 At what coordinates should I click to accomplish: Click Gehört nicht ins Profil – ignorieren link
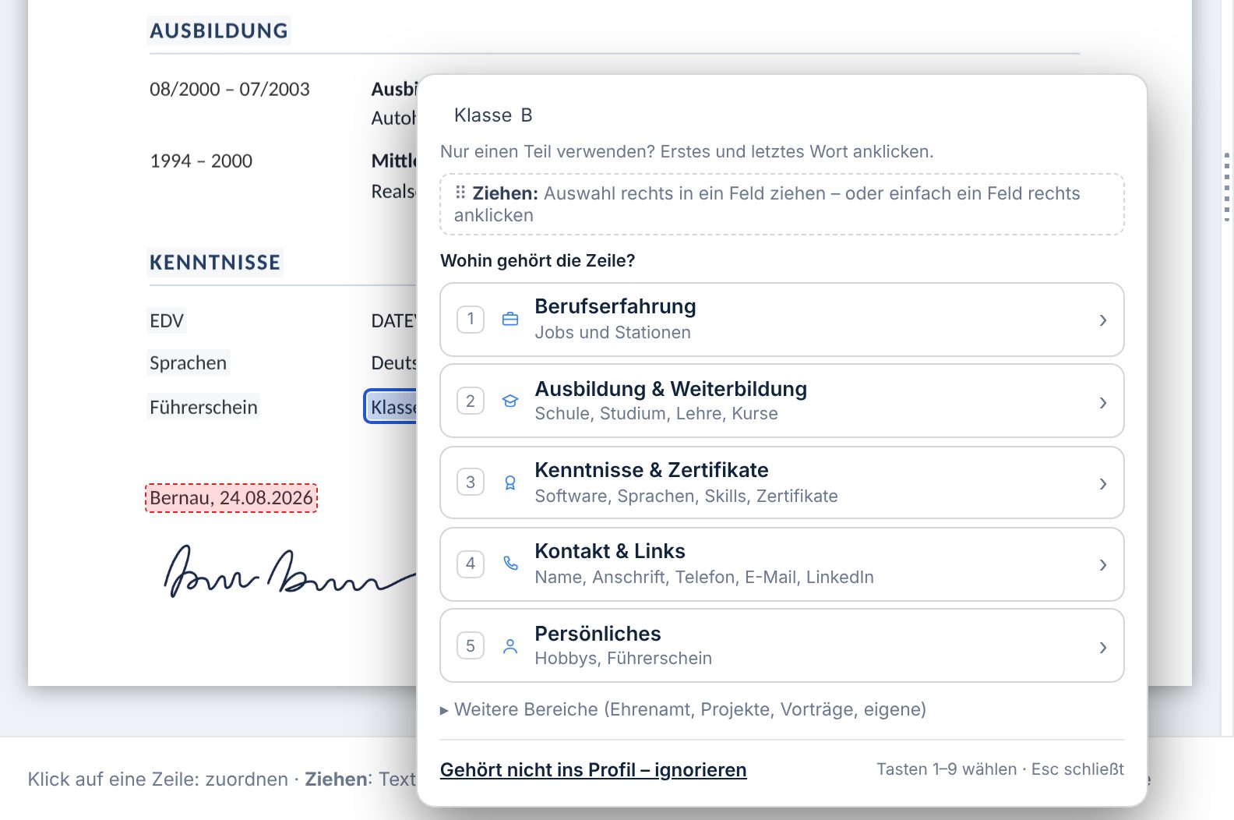pyautogui.click(x=593, y=770)
